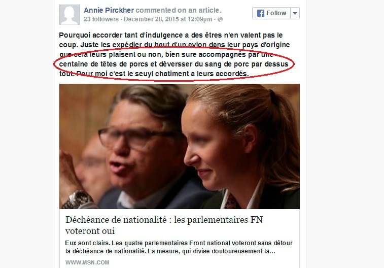Click the '23 followers' count
The width and height of the screenshot is (384, 268).
point(101,19)
